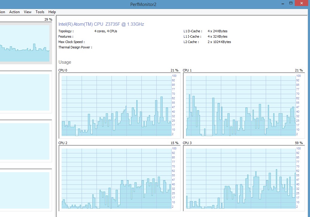310x217 pixels.
Task: Click the 'L2 Cache :' label
Action: 191,42
